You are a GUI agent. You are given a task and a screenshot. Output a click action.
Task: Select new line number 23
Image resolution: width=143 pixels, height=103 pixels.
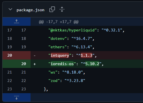point(24,89)
